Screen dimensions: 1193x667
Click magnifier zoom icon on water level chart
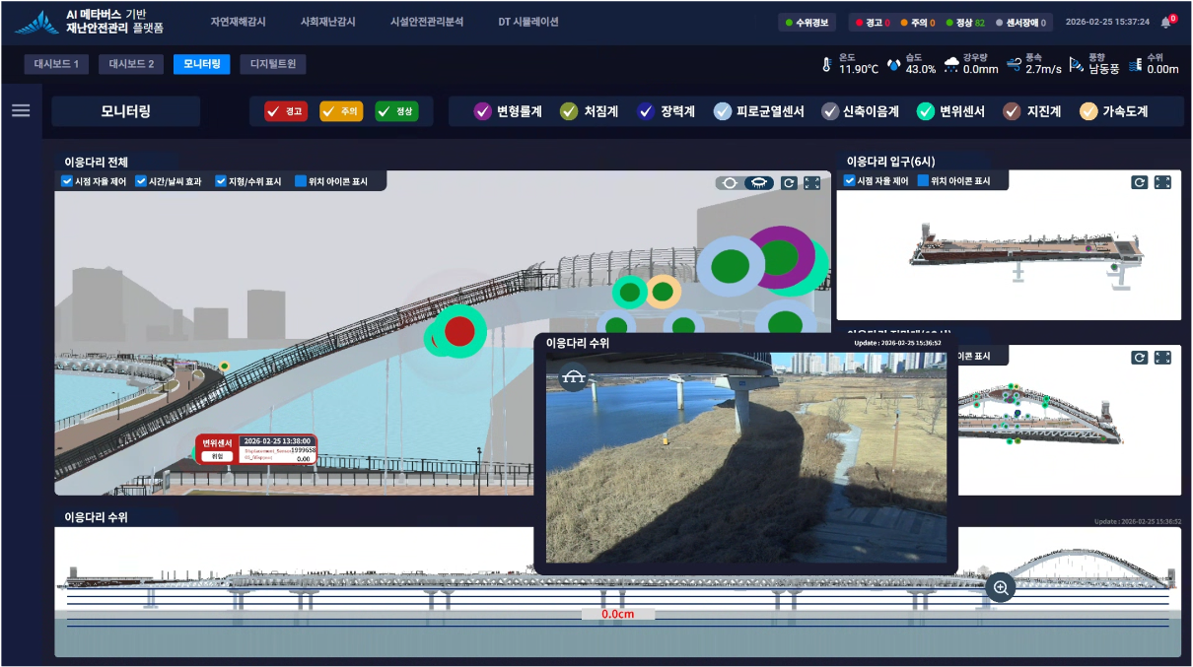1000,587
